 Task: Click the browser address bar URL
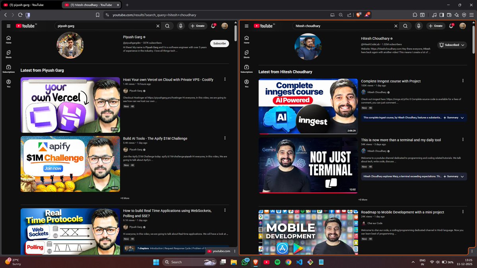[x=154, y=15]
